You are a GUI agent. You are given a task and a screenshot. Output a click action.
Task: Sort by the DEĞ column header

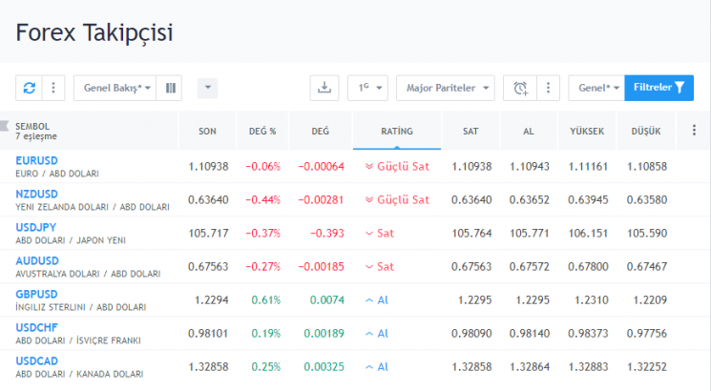[320, 132]
